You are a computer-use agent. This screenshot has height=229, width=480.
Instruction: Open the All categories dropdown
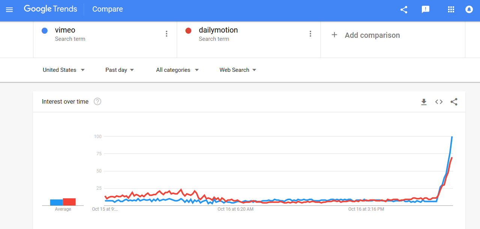pyautogui.click(x=178, y=70)
